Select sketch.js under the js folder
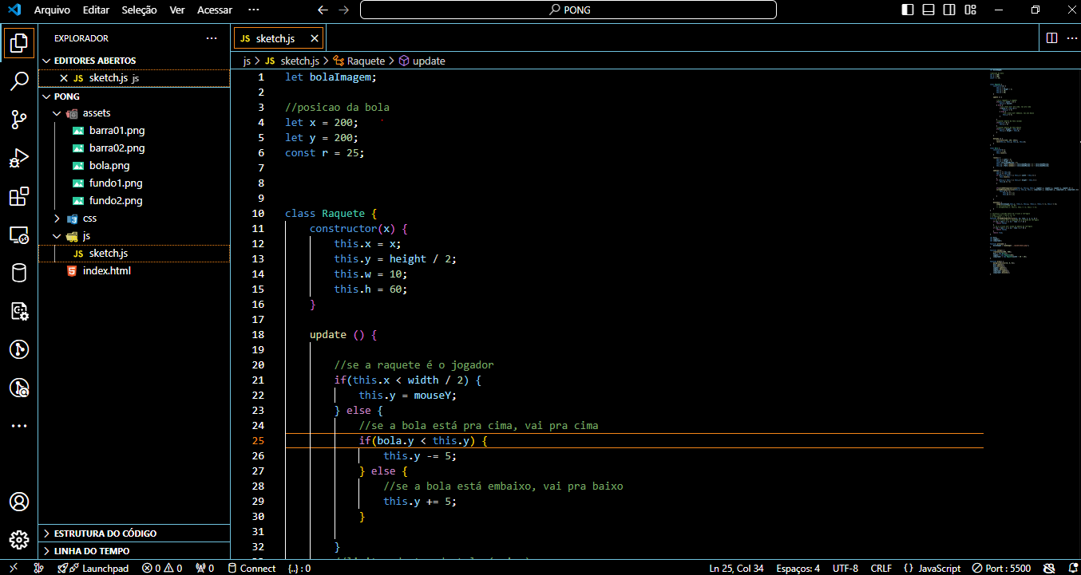This screenshot has height=575, width=1081. click(134, 254)
